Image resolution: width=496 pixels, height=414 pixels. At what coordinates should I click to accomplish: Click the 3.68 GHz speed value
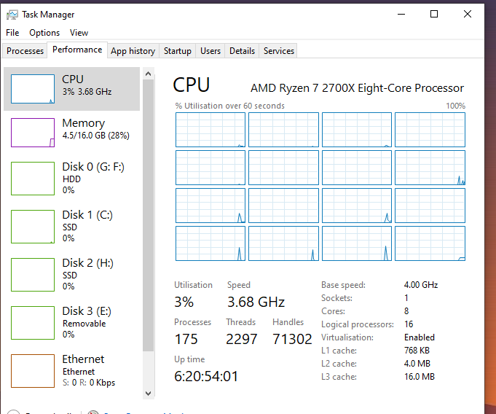point(256,302)
